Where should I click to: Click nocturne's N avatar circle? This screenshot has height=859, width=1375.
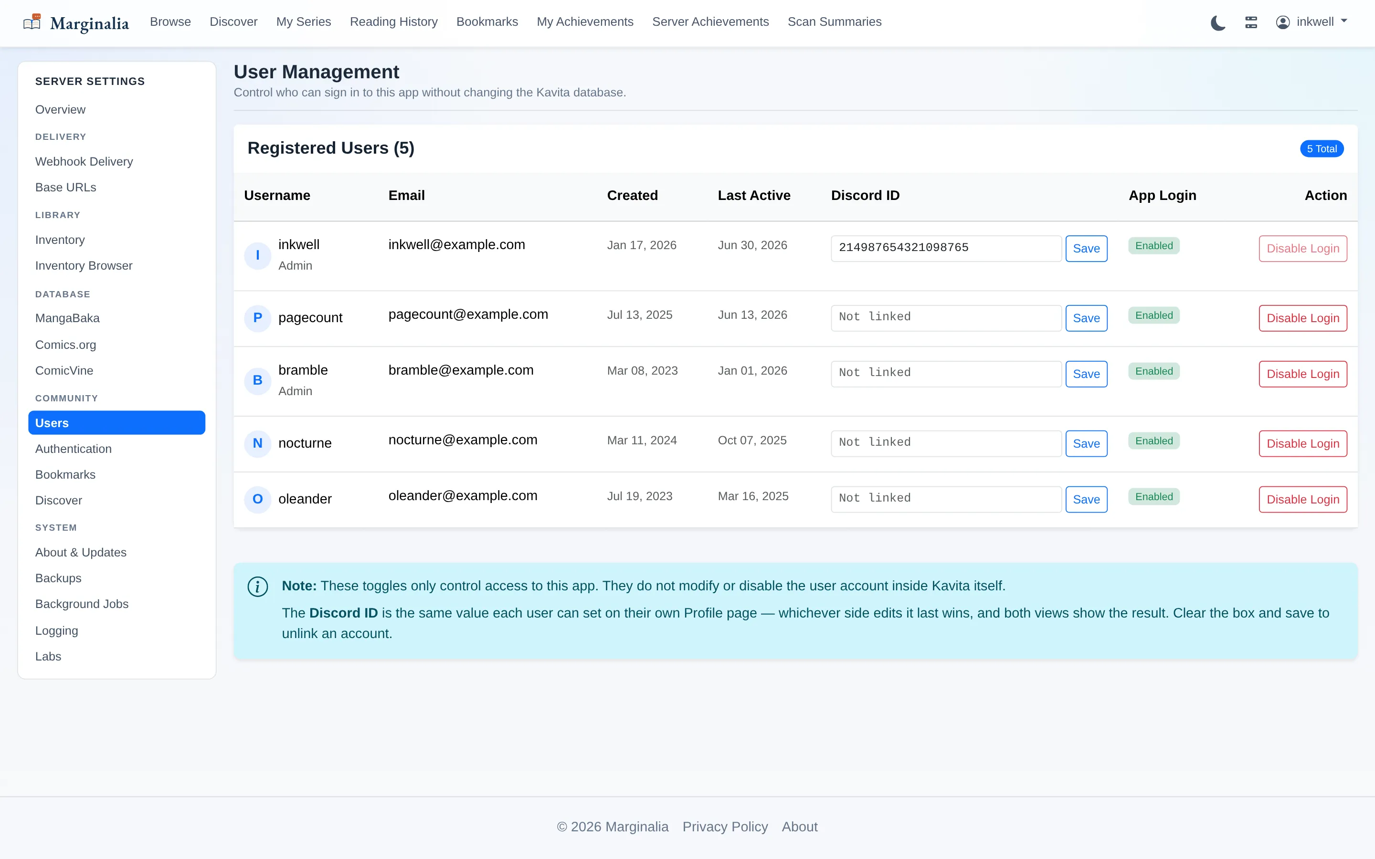click(257, 444)
